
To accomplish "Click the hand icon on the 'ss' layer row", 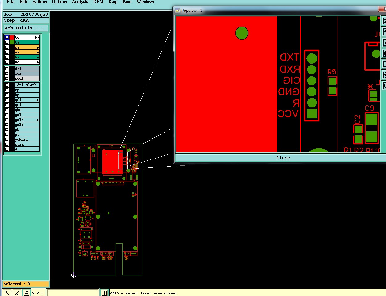I will coord(38,52).
